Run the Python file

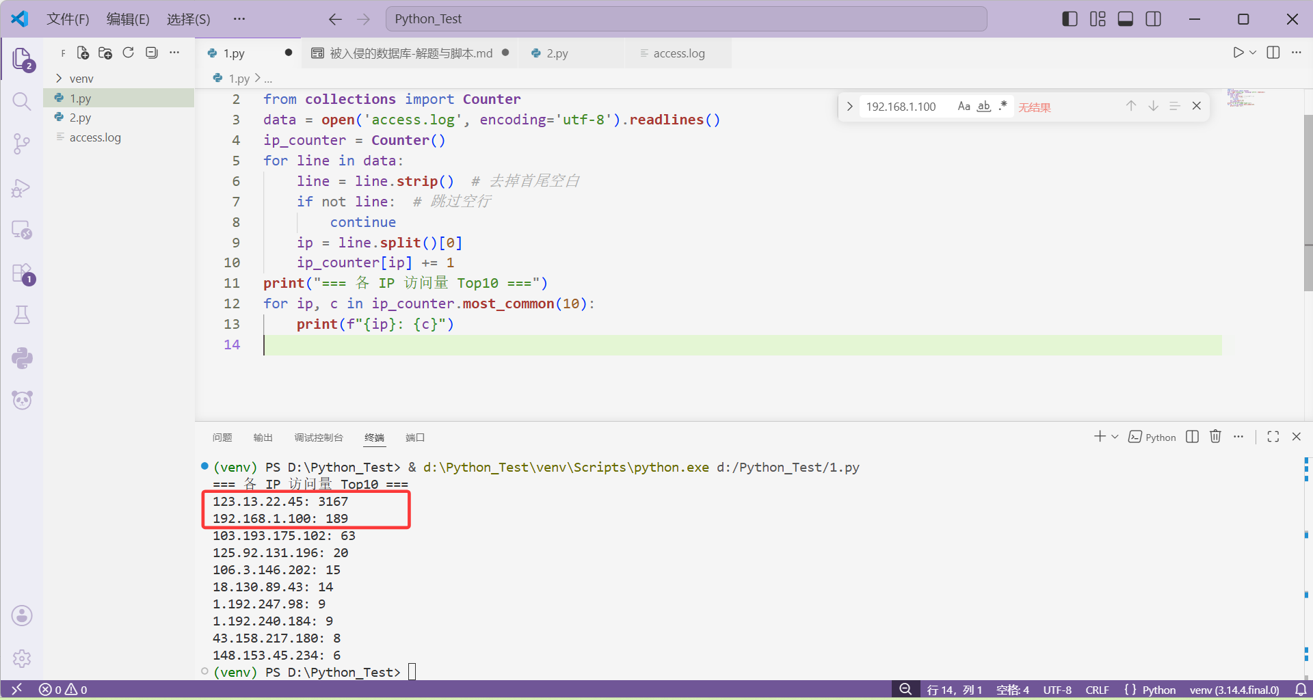pyautogui.click(x=1238, y=53)
